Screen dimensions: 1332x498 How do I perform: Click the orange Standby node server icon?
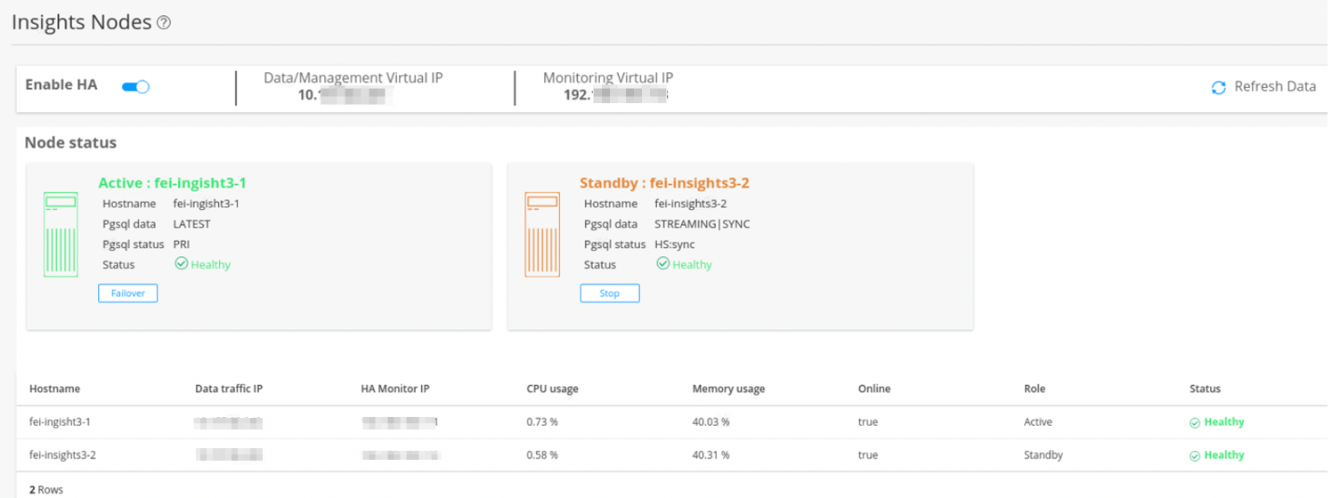click(542, 235)
